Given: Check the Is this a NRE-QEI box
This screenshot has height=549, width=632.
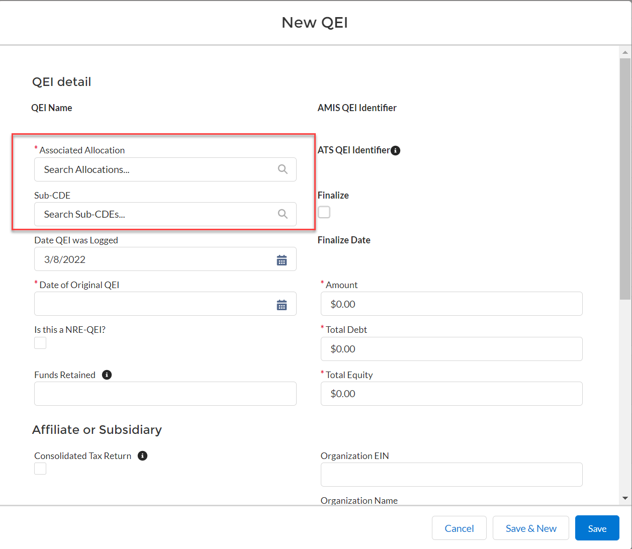Looking at the screenshot, I should [x=40, y=343].
